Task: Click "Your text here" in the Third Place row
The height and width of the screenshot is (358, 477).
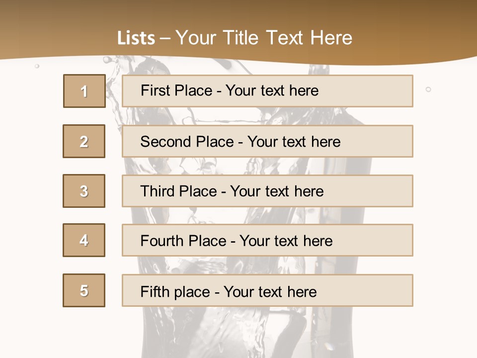Action: click(277, 191)
